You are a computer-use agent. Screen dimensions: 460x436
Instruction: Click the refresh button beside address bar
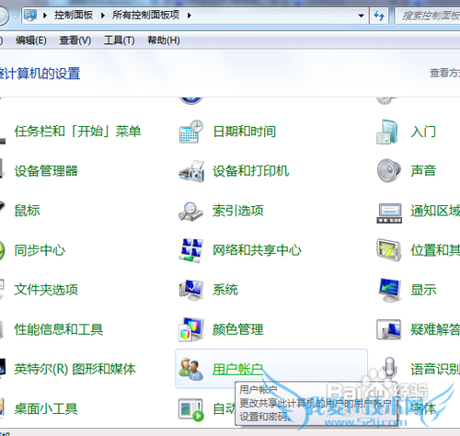(x=379, y=16)
